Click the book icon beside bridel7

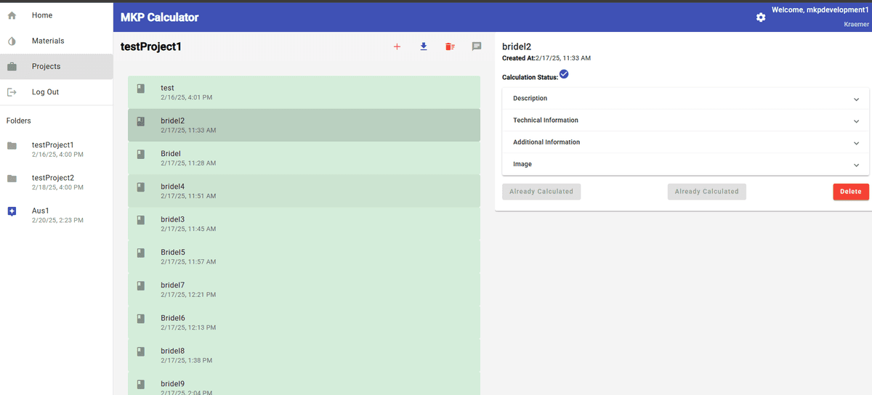[141, 285]
